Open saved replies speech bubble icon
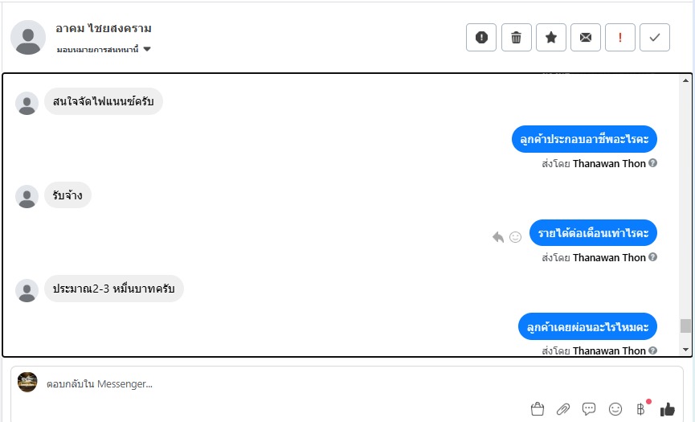The height and width of the screenshot is (422, 695). tap(589, 409)
